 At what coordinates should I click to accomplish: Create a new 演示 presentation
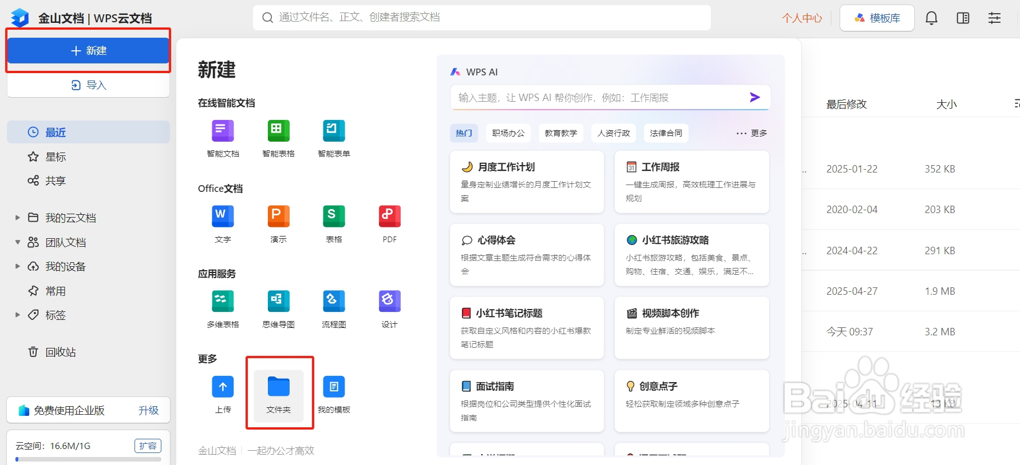pos(278,224)
